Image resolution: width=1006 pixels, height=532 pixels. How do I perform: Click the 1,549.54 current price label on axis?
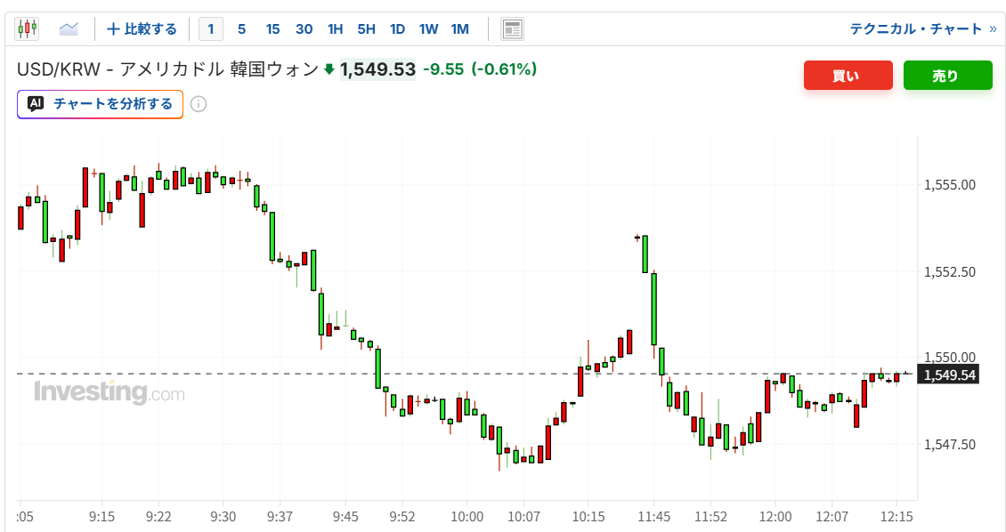tap(950, 375)
